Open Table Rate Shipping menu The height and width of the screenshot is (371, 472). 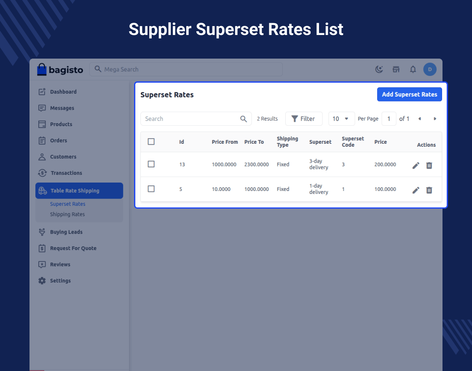79,191
